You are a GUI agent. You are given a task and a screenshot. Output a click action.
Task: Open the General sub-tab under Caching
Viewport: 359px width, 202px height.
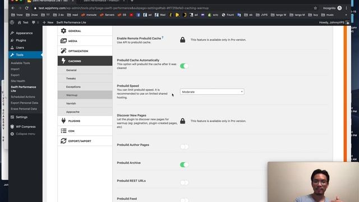85,70
